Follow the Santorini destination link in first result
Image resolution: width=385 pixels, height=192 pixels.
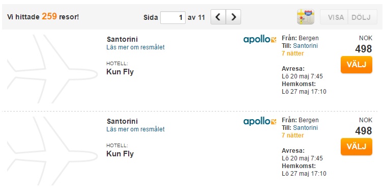pos(306,46)
